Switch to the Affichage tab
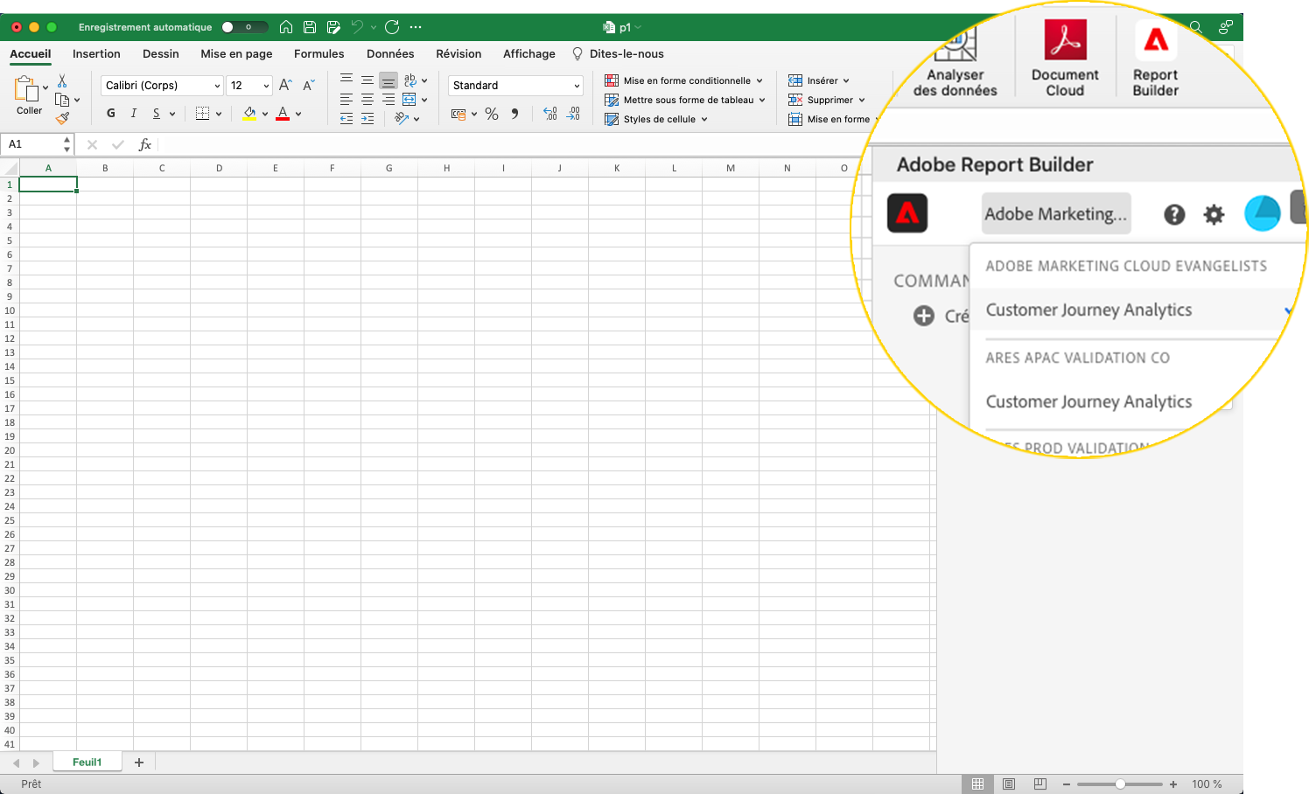1309x794 pixels. [529, 53]
